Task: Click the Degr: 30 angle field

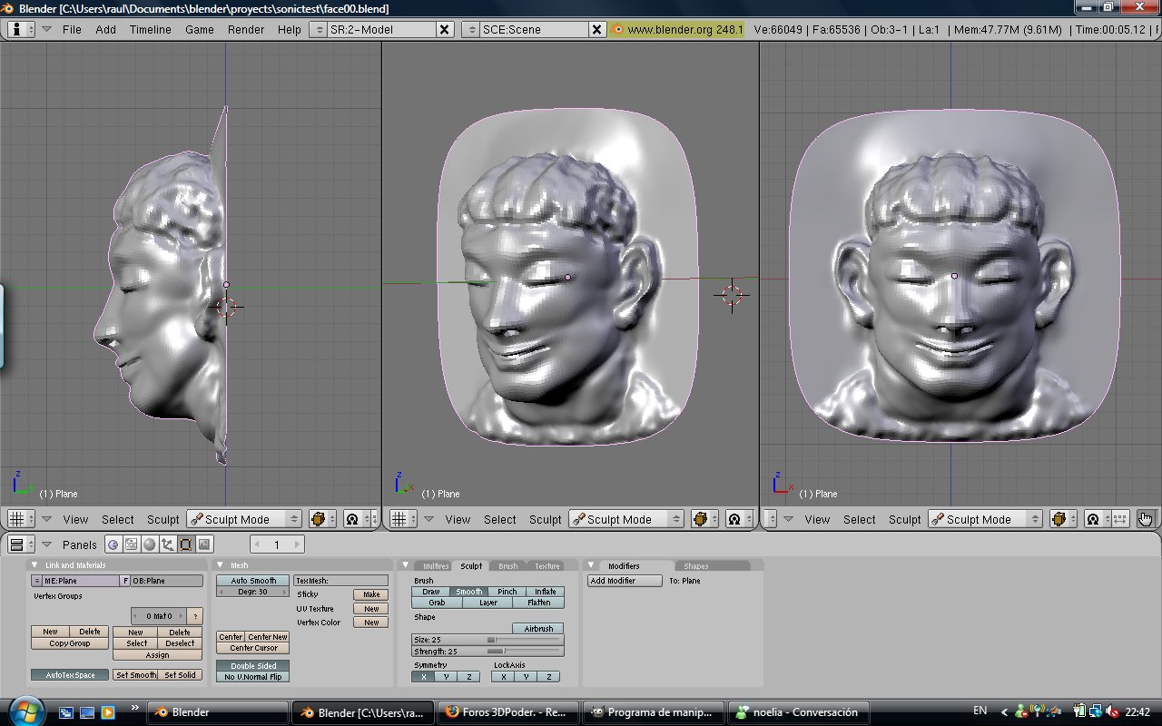Action: [x=253, y=592]
